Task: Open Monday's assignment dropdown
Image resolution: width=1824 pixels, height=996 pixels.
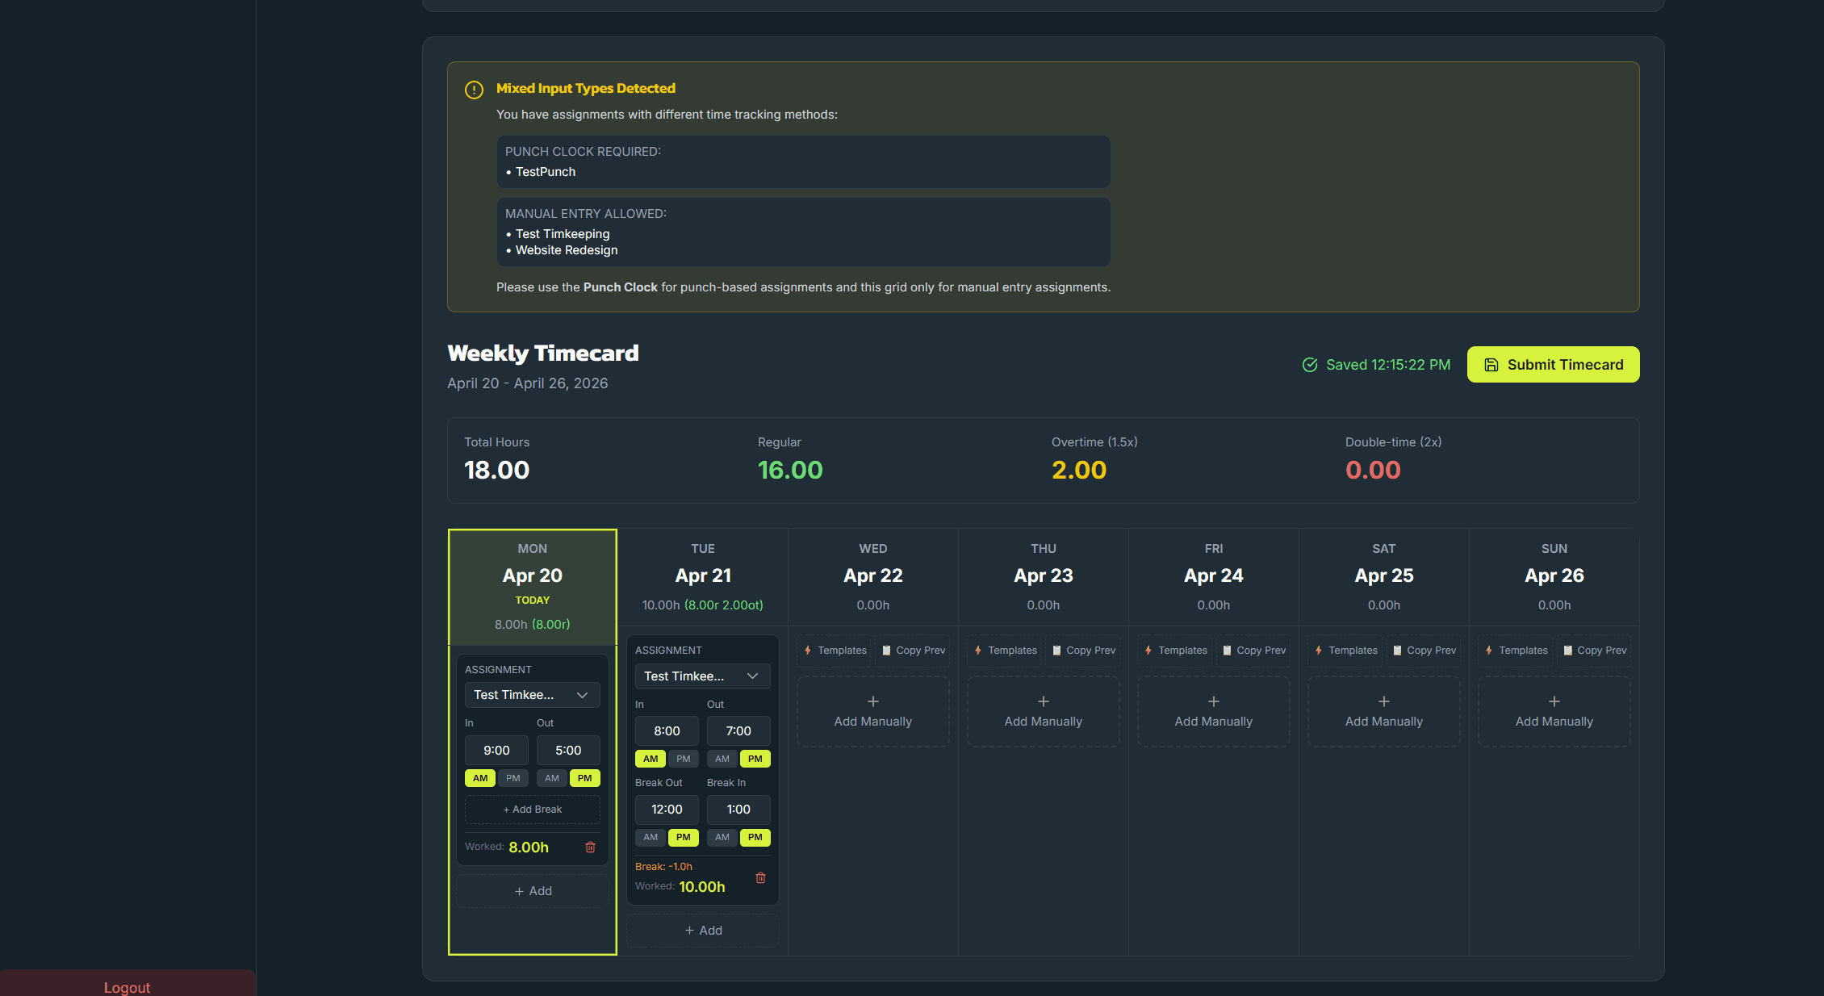Action: coord(533,695)
